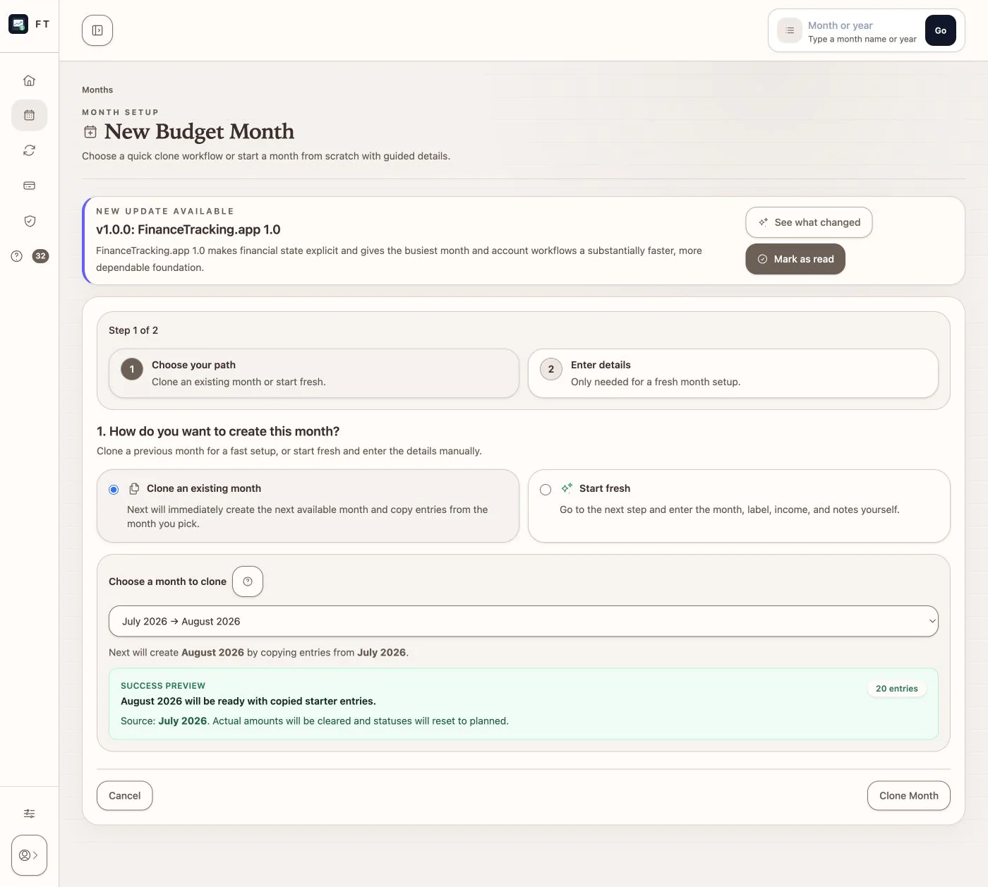Image resolution: width=988 pixels, height=887 pixels.
Task: Expand the July 2026 → August 2026 dropdown
Action: click(x=524, y=621)
